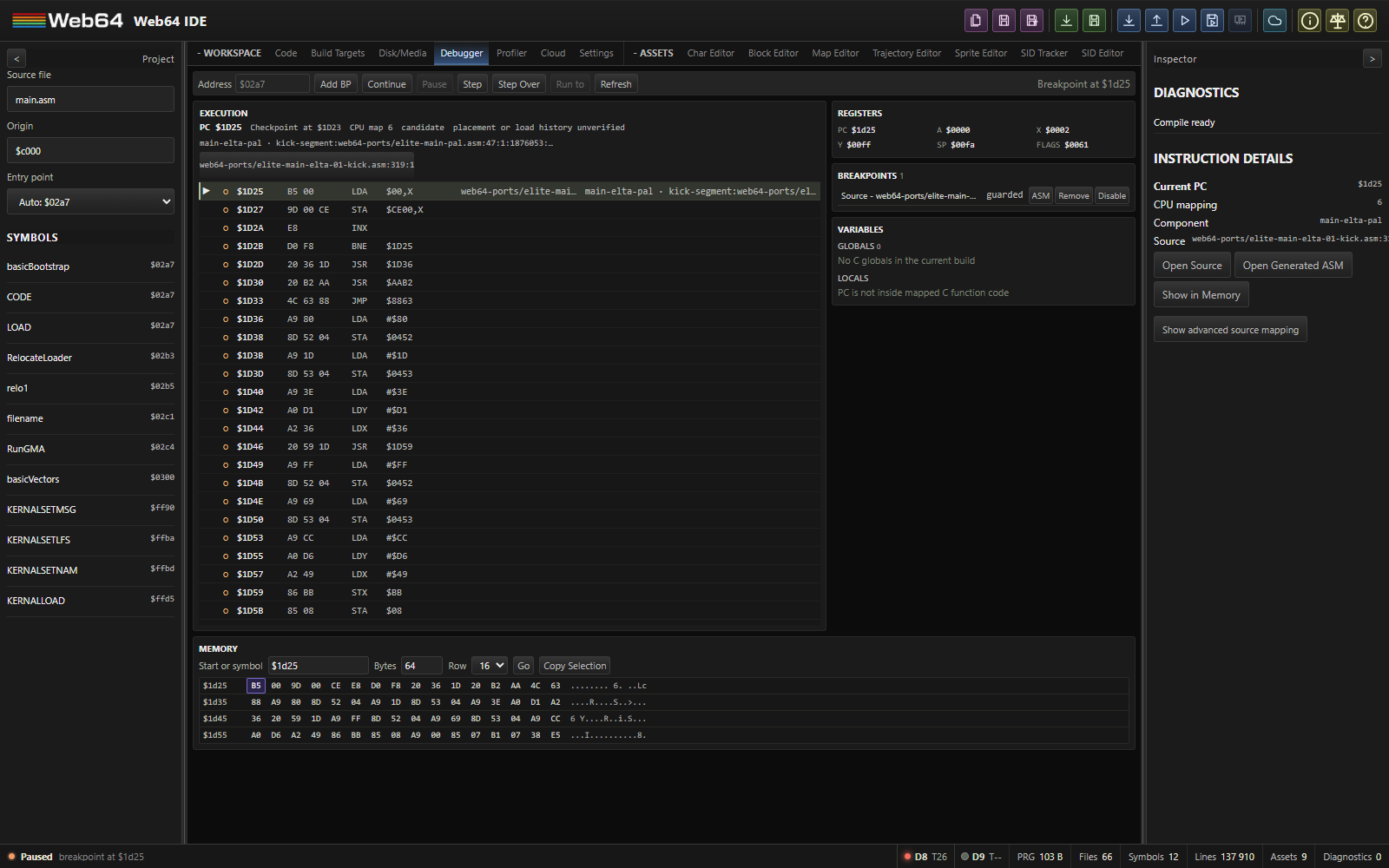Toggle breakpoint marker on row $1D59

point(226,593)
